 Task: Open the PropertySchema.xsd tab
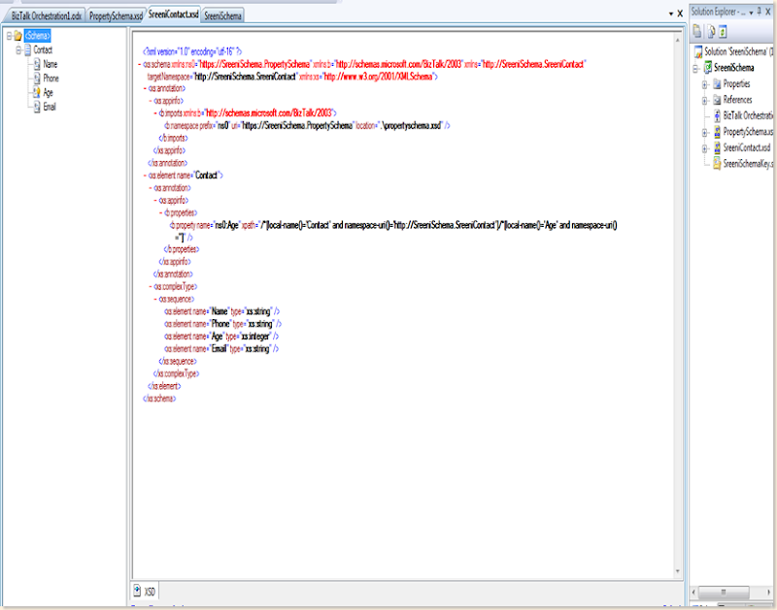116,16
